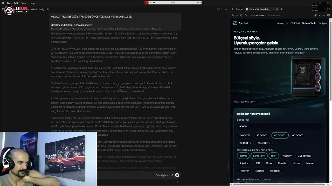
Task: Toggle the Ekran kartı component chip
Action: [259, 156]
